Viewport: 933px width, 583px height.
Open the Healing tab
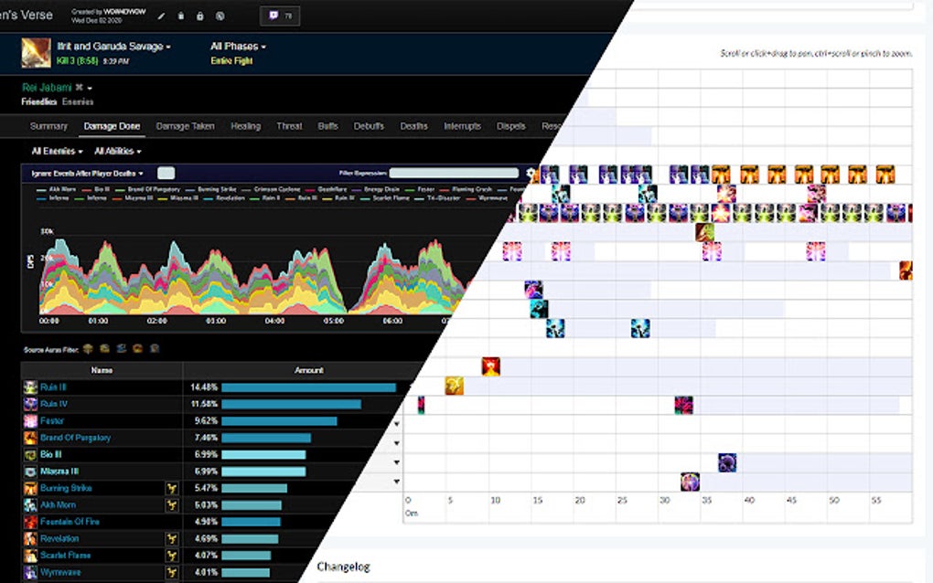[x=244, y=126]
